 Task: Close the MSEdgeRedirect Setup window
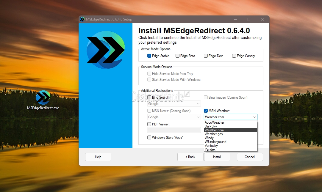coord(262,19)
